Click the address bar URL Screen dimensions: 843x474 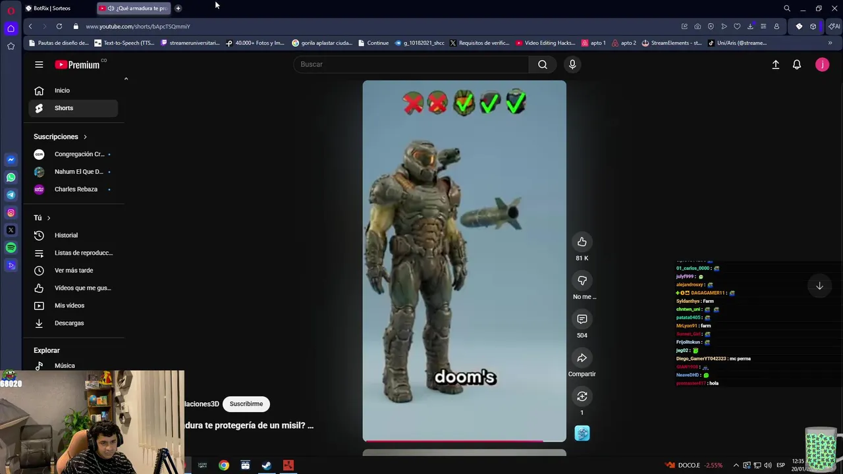click(138, 26)
